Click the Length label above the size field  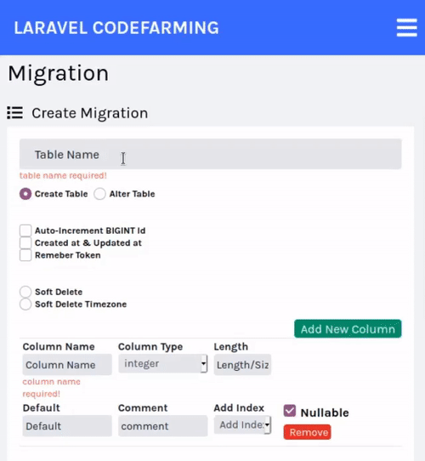point(231,347)
